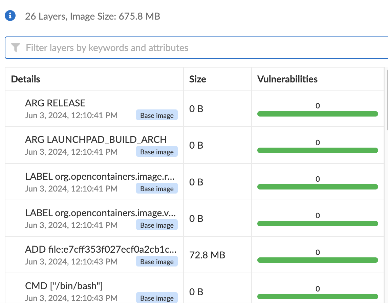The height and width of the screenshot is (304, 388).
Task: Select the ADD file:e7cff353f027 layer
Action: [x=101, y=250]
